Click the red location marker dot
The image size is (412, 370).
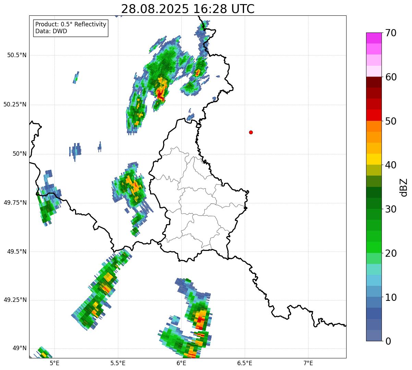(x=251, y=132)
